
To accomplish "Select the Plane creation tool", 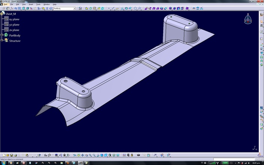I will point(117,8).
